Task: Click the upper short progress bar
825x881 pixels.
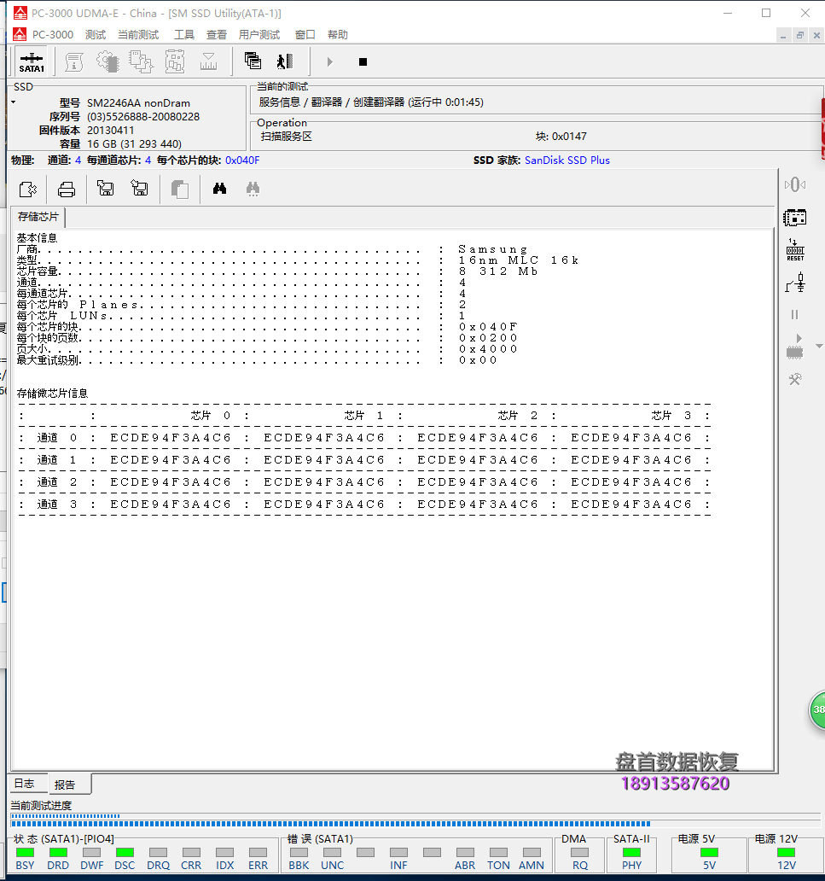Action: pos(415,816)
